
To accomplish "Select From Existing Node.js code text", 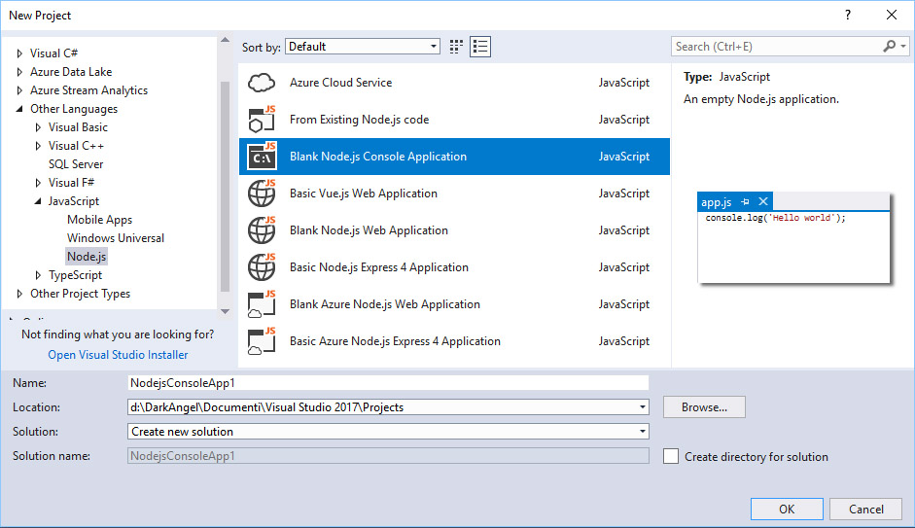I will [360, 120].
